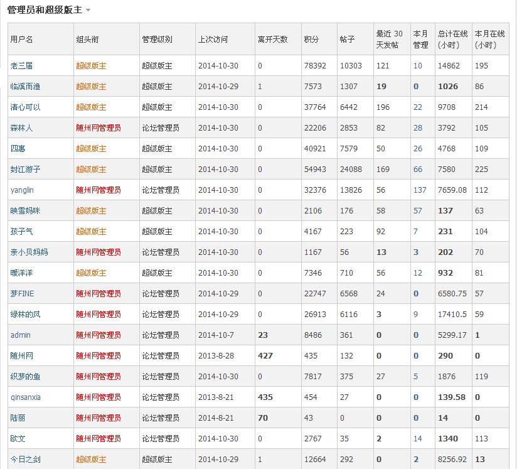Open user profile 临溪而渔

25,87
